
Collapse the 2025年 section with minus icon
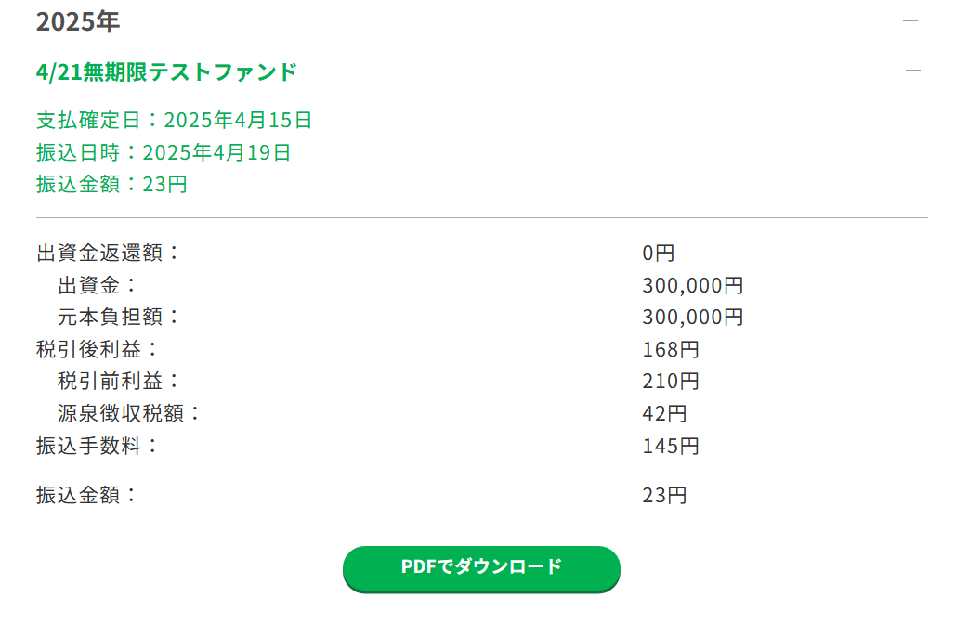(910, 21)
